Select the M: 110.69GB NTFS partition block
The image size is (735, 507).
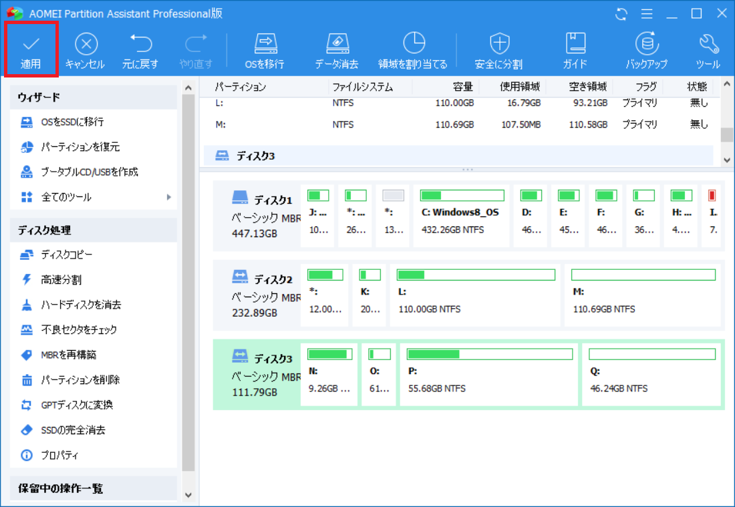(642, 295)
